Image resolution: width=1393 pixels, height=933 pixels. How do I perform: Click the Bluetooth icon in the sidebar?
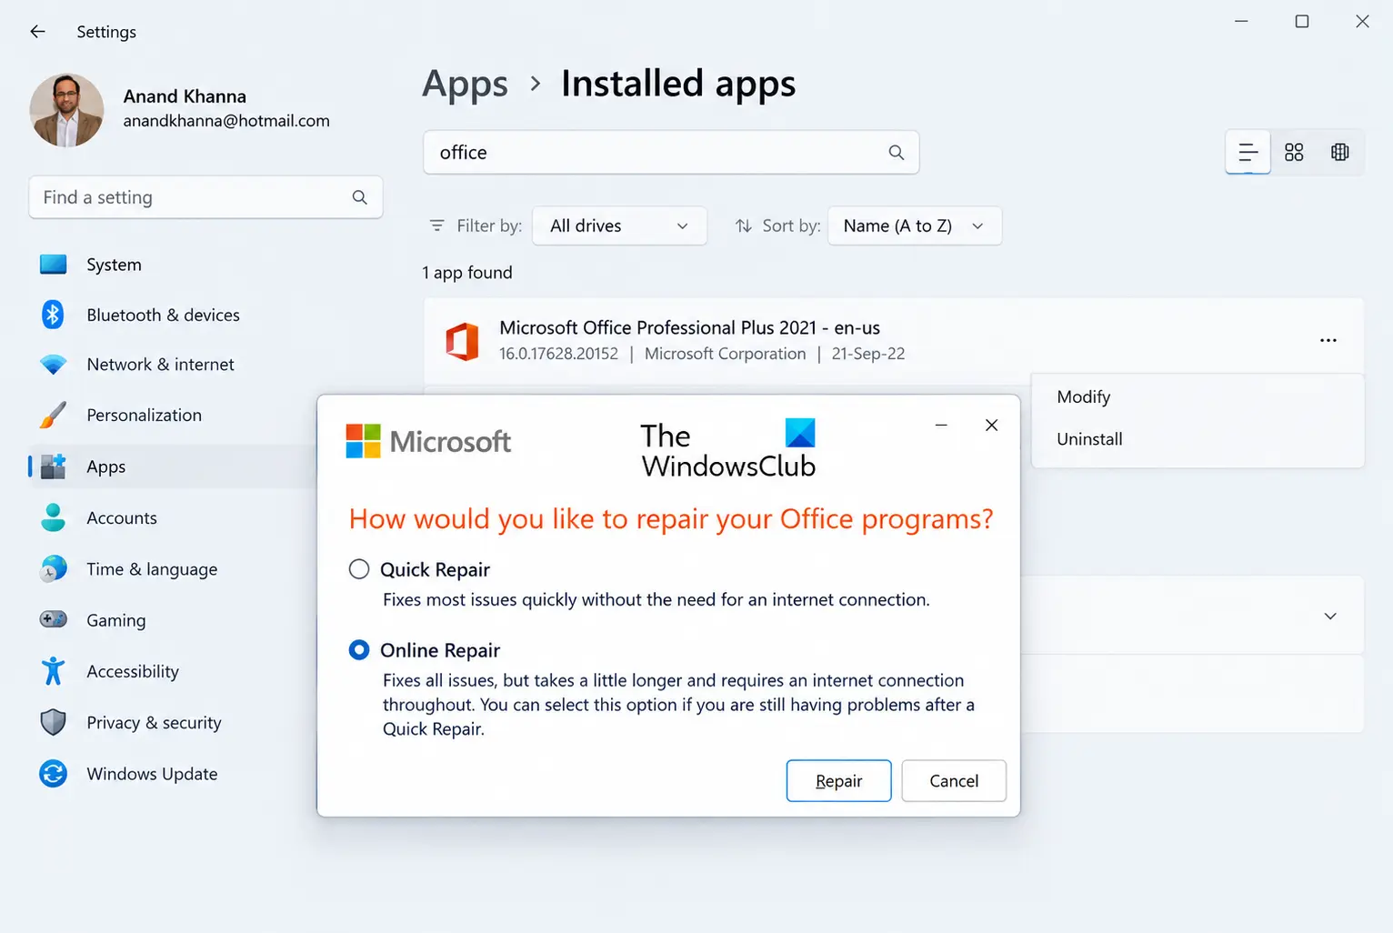click(53, 315)
